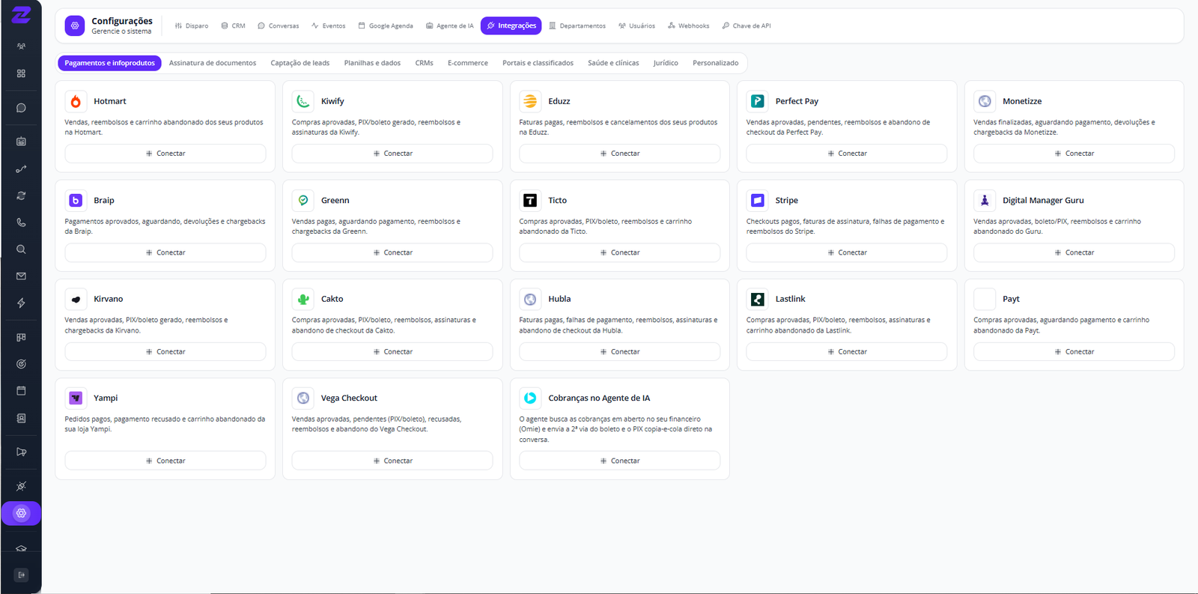The width and height of the screenshot is (1198, 594).
Task: Click the logout icon at the sidebar bottom
Action: coord(21,575)
